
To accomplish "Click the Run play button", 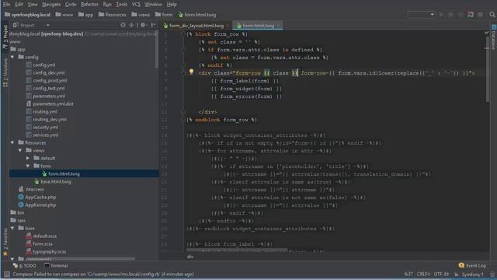I will [x=441, y=15].
